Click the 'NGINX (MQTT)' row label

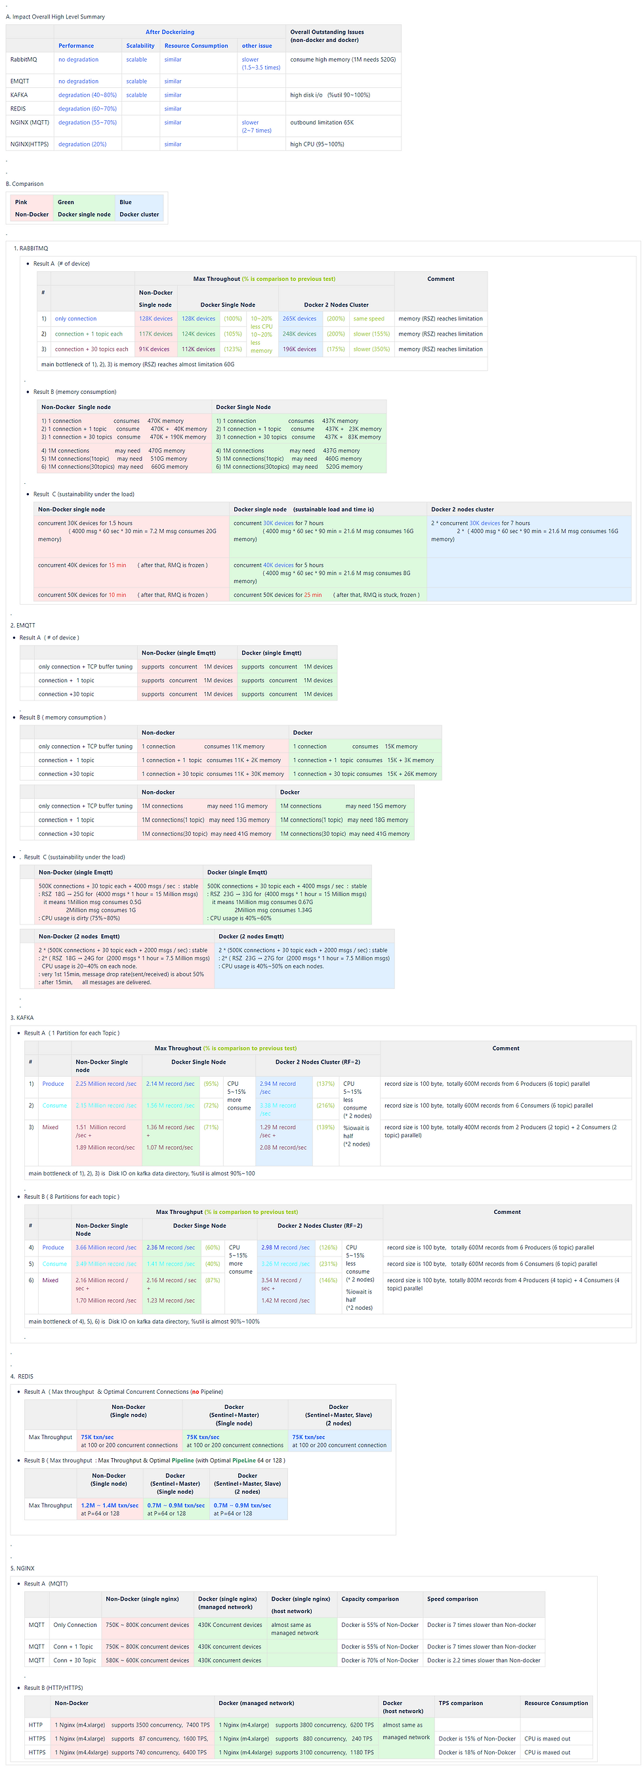pos(30,122)
